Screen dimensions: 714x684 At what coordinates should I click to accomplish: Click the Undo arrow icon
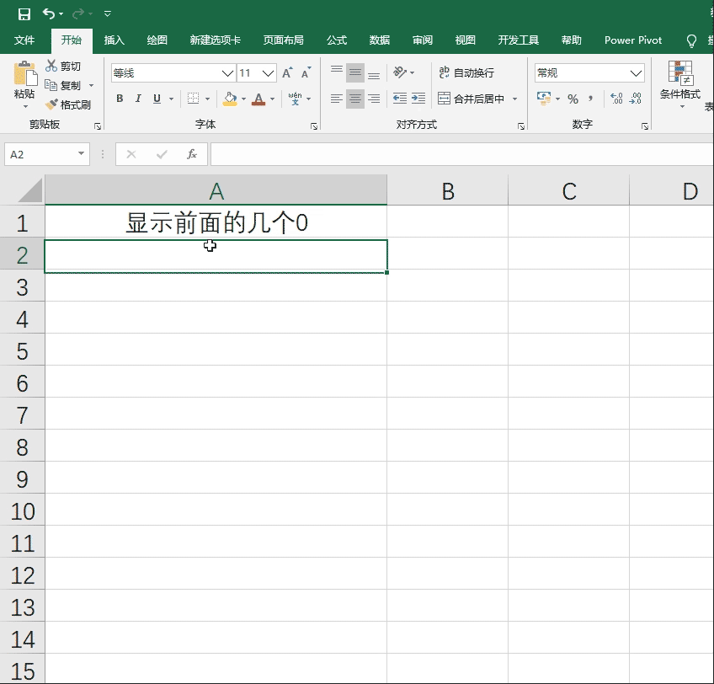(48, 13)
